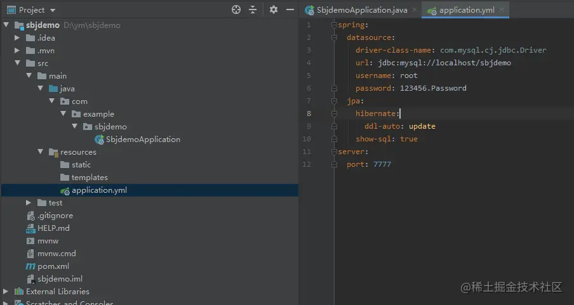This screenshot has width=574, height=305.
Task: Click the sbjdemo root module folder icon
Action: [x=19, y=25]
